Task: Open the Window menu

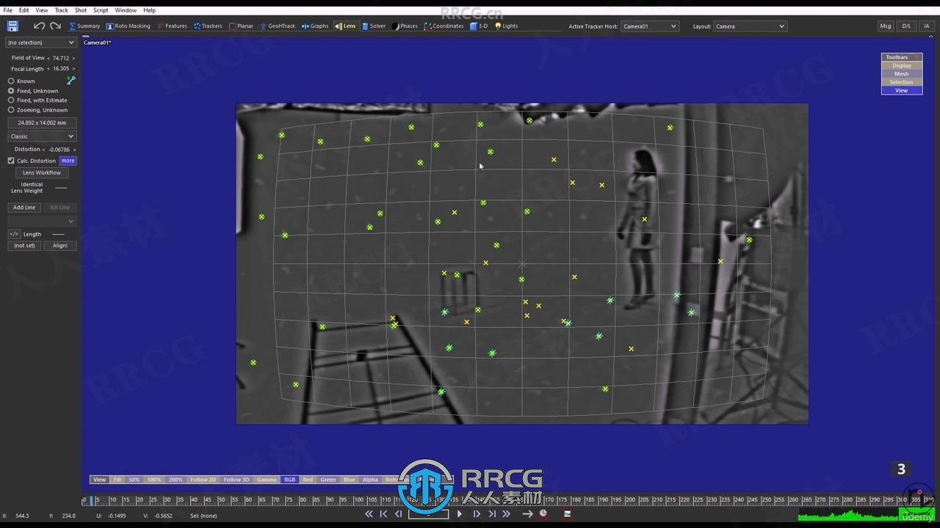Action: (x=126, y=10)
